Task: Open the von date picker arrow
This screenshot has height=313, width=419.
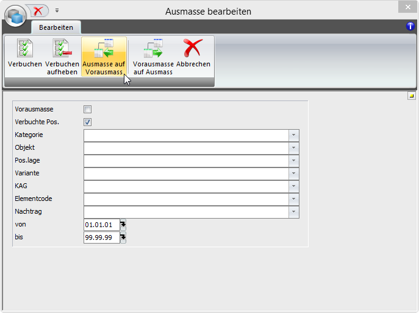Action: (123, 225)
